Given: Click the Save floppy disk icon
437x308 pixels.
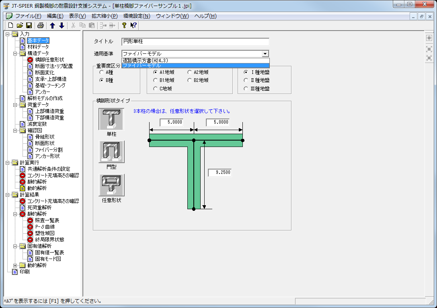Looking at the screenshot, I should 29,26.
